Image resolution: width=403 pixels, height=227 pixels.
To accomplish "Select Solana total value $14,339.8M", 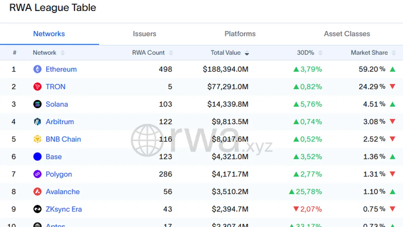I will pos(228,104).
